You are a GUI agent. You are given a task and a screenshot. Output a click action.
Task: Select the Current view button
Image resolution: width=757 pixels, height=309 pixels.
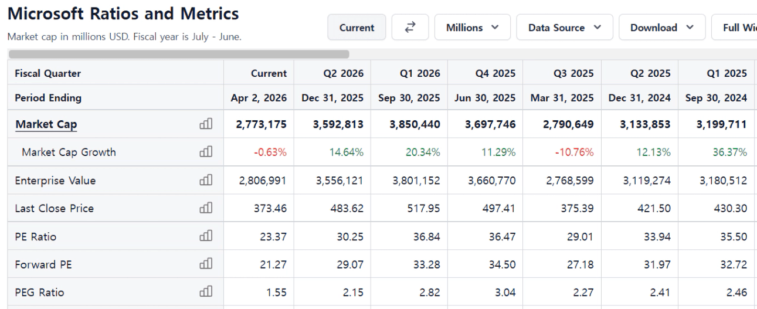tap(357, 28)
